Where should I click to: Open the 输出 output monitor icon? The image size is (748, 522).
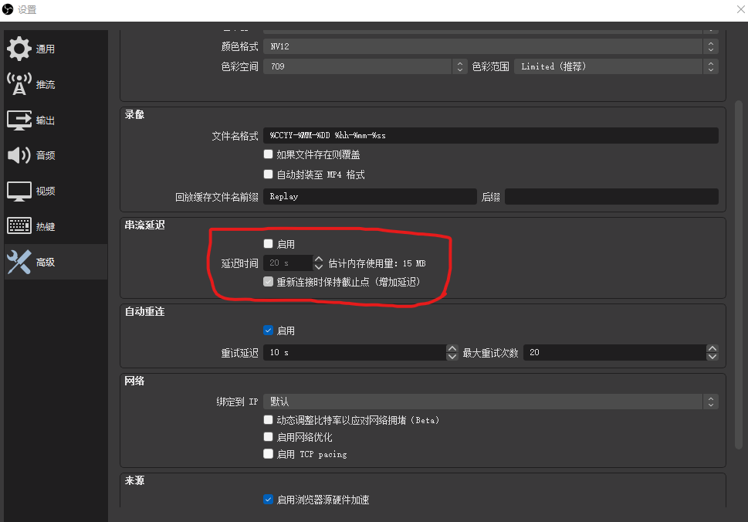click(x=19, y=120)
